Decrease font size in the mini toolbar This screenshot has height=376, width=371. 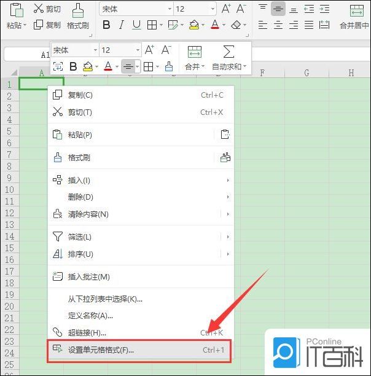[x=166, y=50]
